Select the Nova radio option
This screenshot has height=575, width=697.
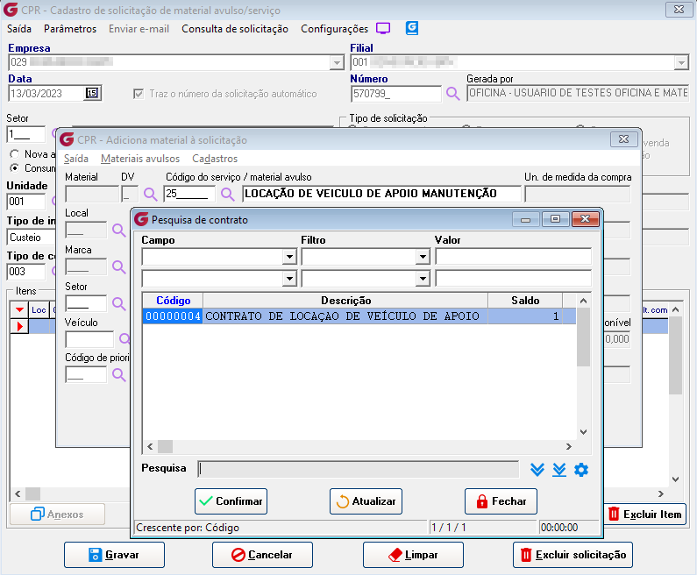(15, 154)
